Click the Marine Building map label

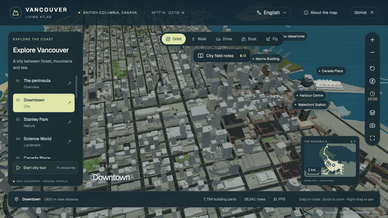click(x=266, y=59)
